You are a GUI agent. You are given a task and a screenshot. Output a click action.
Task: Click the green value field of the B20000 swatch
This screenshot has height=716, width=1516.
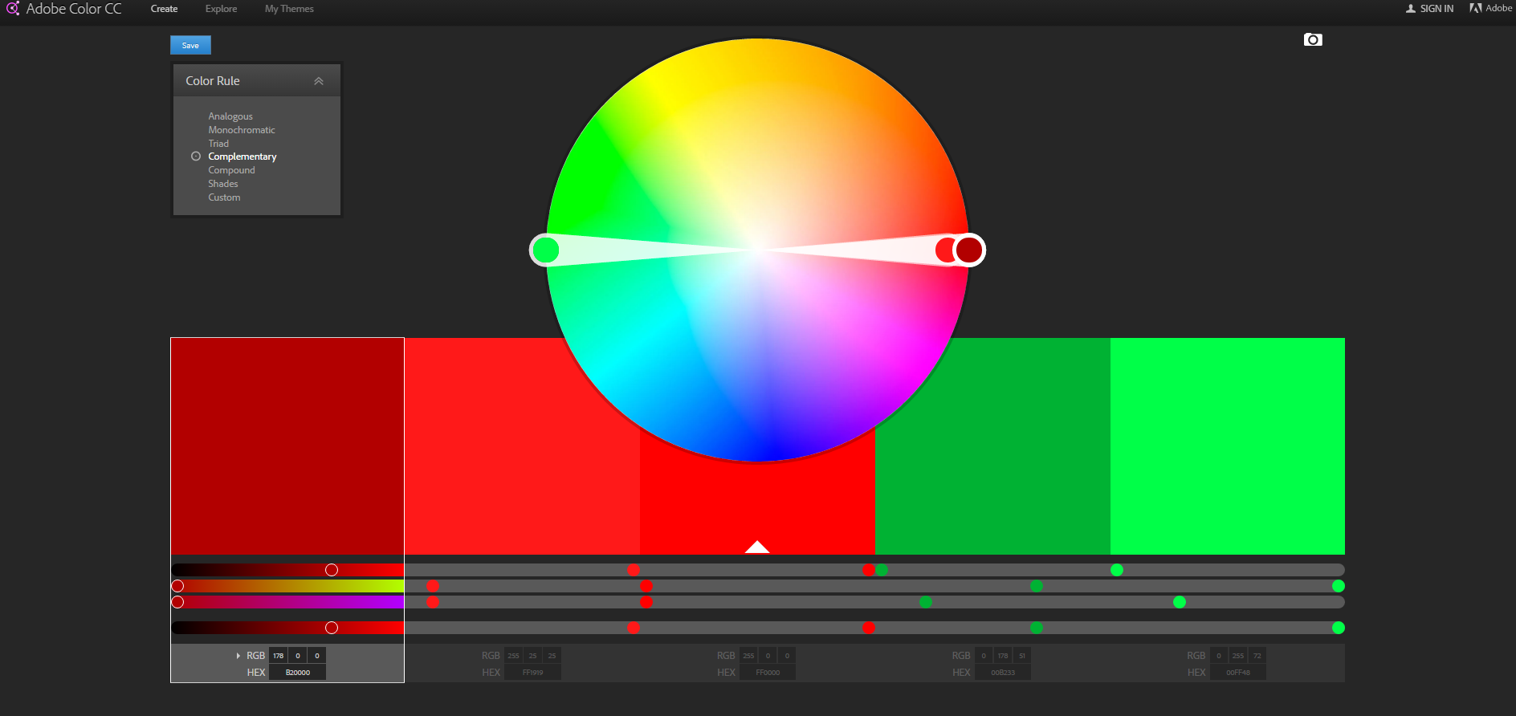click(298, 656)
